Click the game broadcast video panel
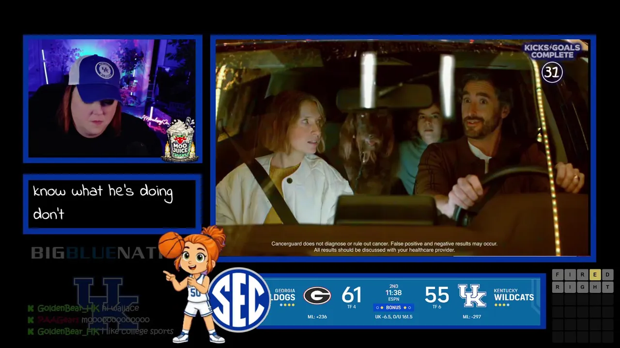The height and width of the screenshot is (348, 620). point(403,148)
